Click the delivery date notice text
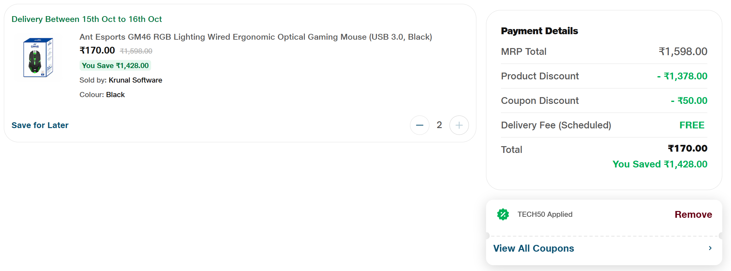The height and width of the screenshot is (271, 731). [87, 19]
